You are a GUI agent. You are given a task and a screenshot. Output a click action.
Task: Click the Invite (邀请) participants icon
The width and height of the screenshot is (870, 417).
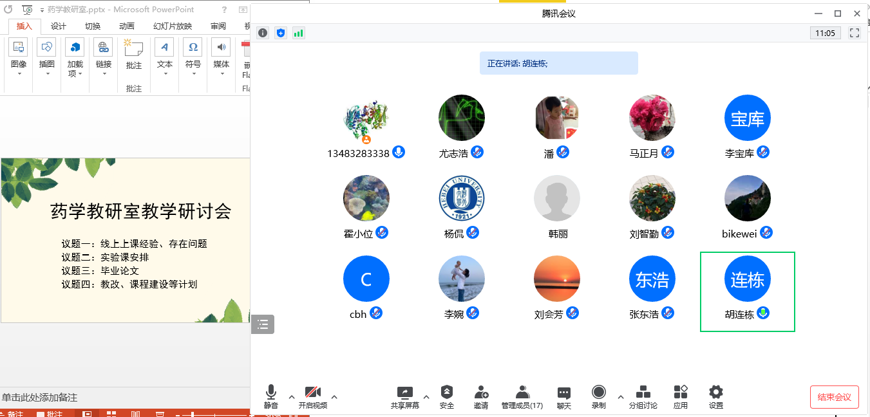[x=480, y=393]
